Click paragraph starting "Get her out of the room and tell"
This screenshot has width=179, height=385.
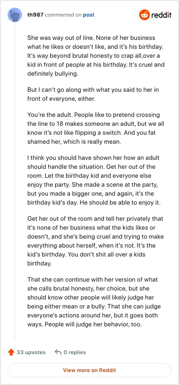click(95, 241)
